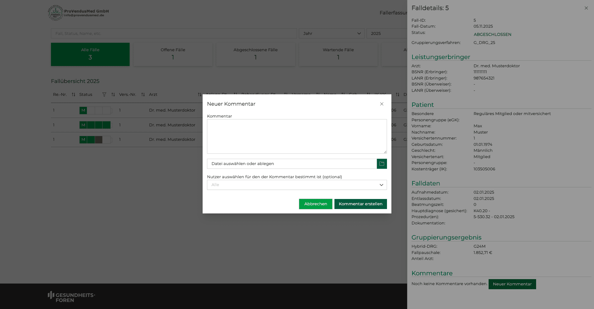Switch to Abgeschlossene Fälle tab
The width and height of the screenshot is (594, 309).
(x=255, y=54)
